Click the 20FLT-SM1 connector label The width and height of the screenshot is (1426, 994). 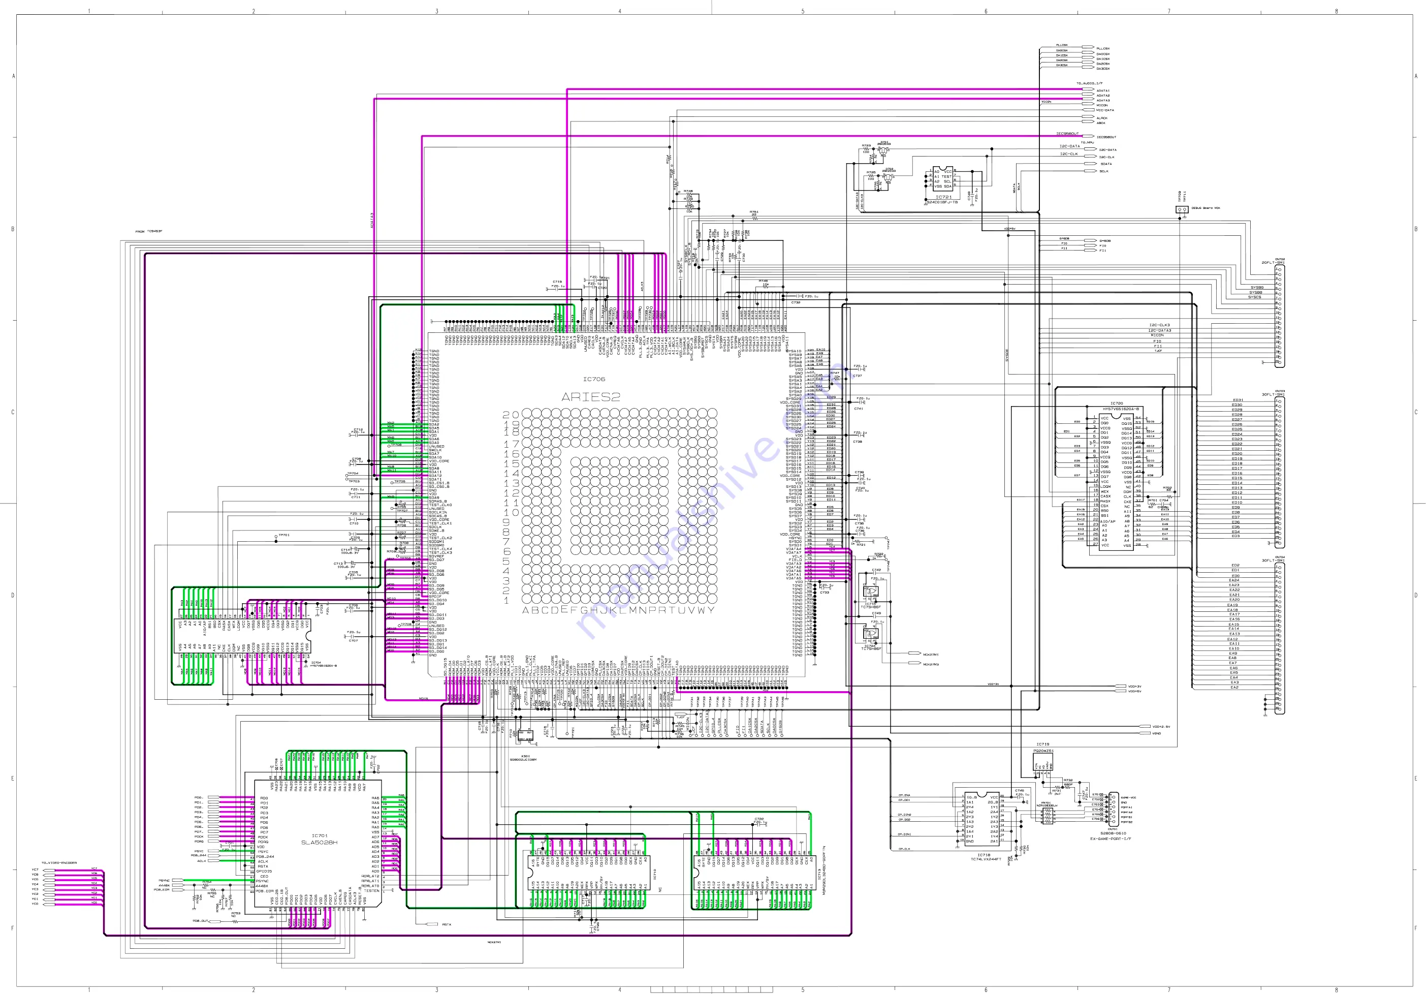[1273, 263]
